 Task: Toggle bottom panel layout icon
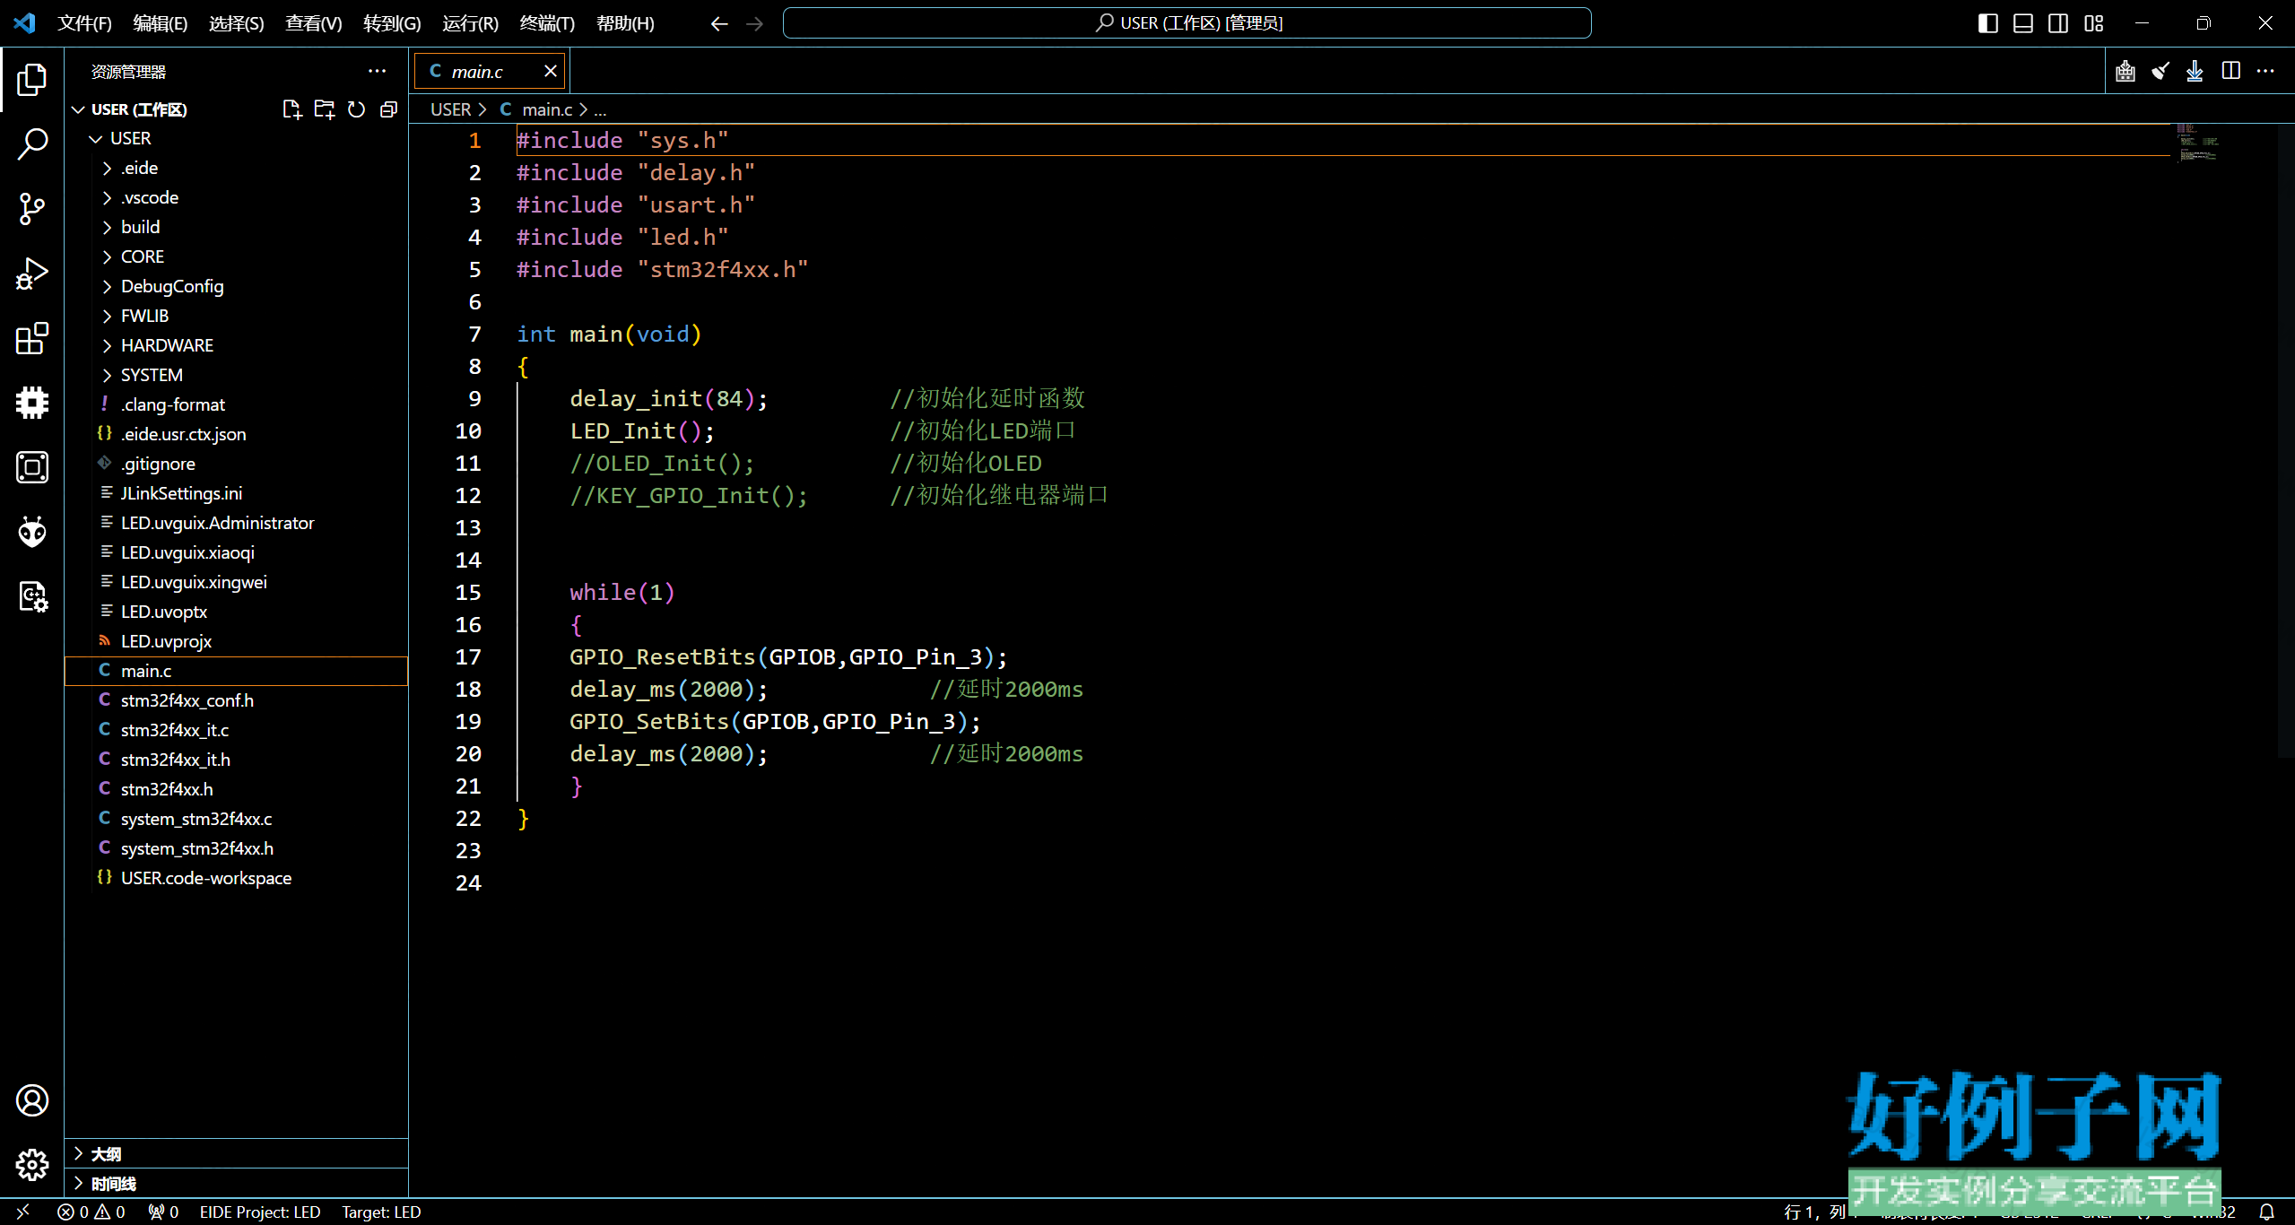pos(2023,23)
